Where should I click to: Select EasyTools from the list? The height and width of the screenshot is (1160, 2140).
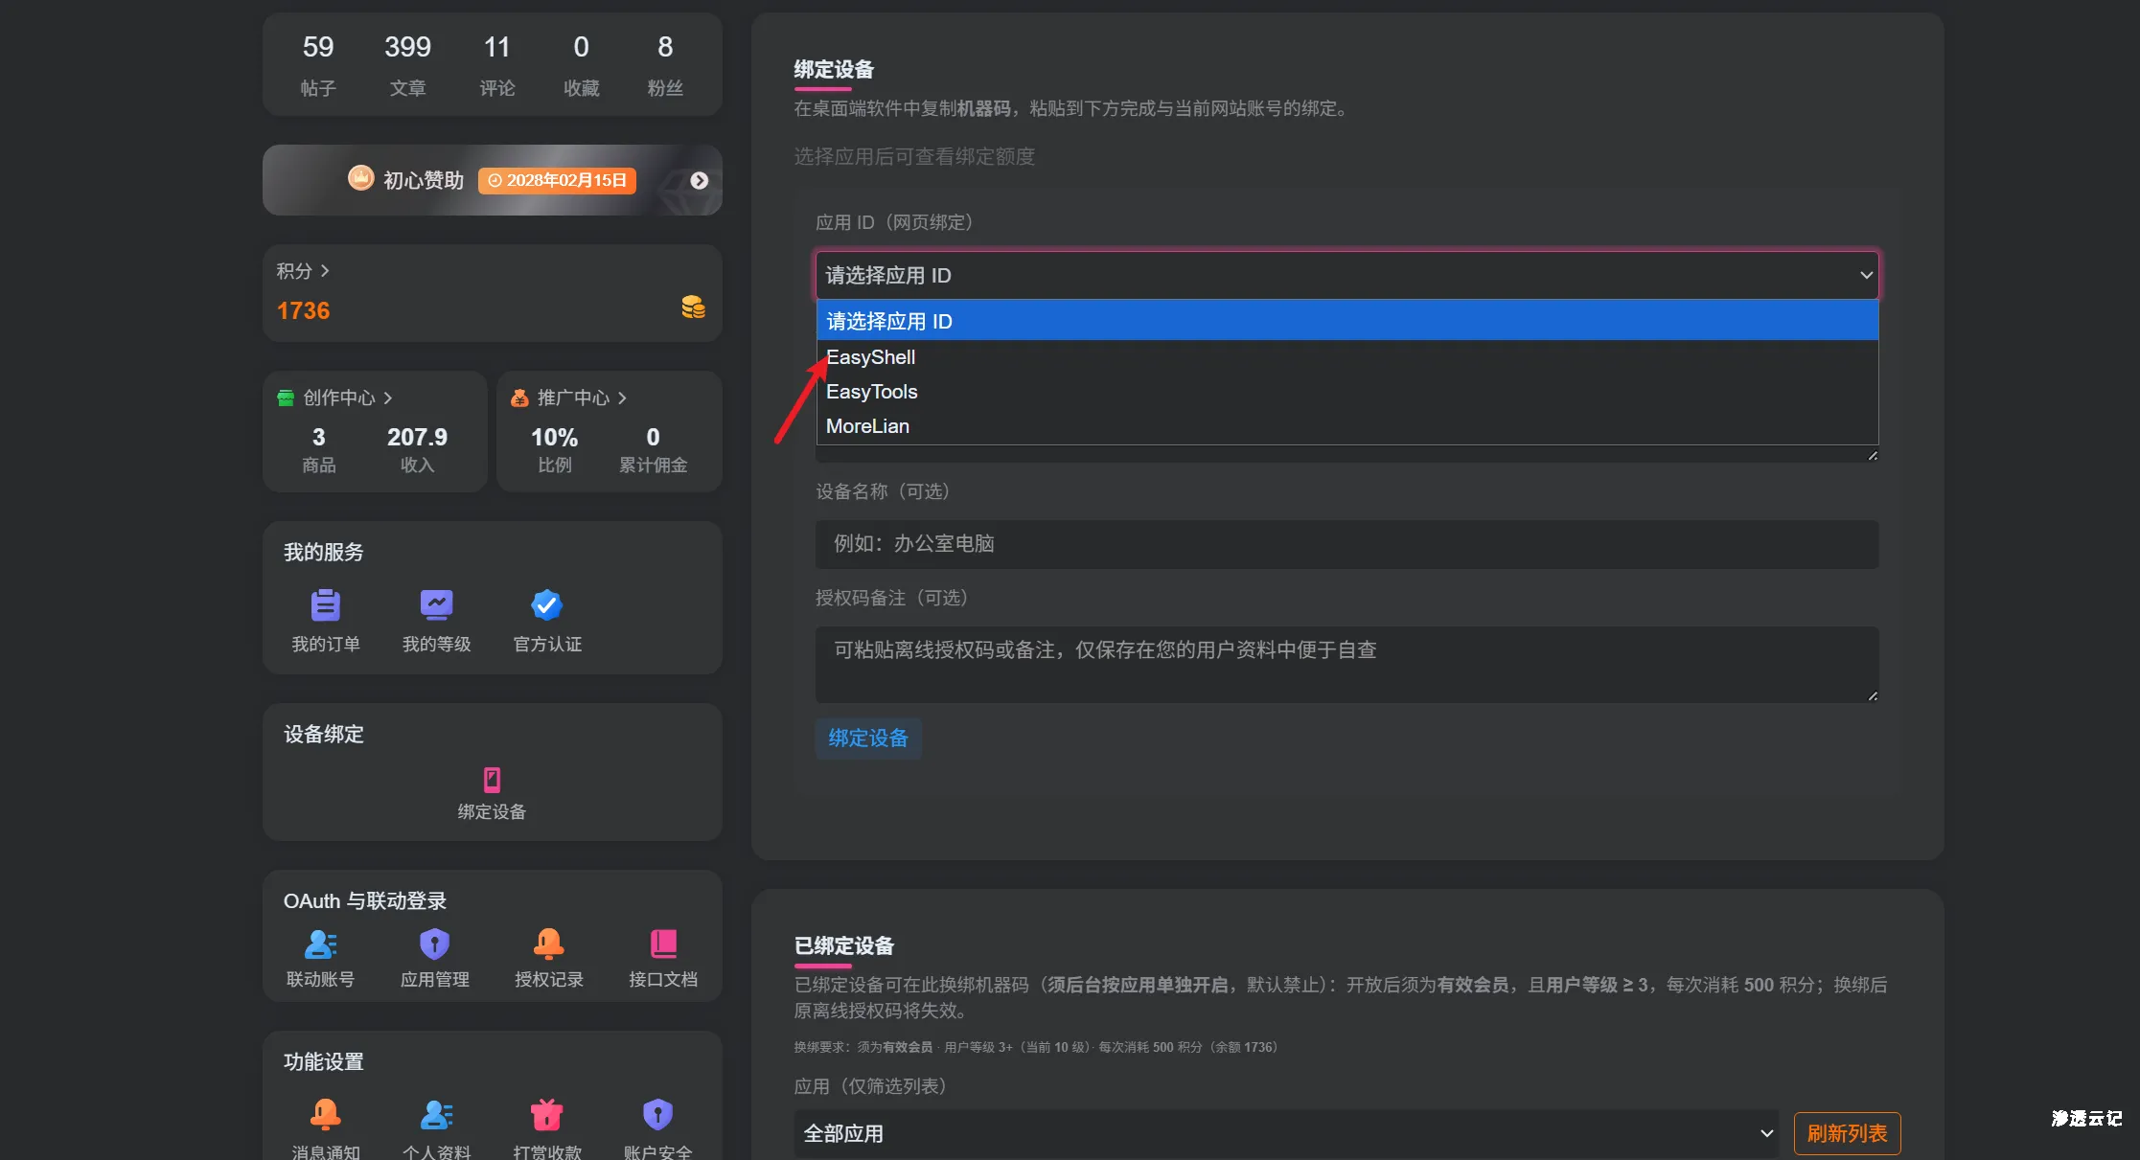pos(1346,392)
